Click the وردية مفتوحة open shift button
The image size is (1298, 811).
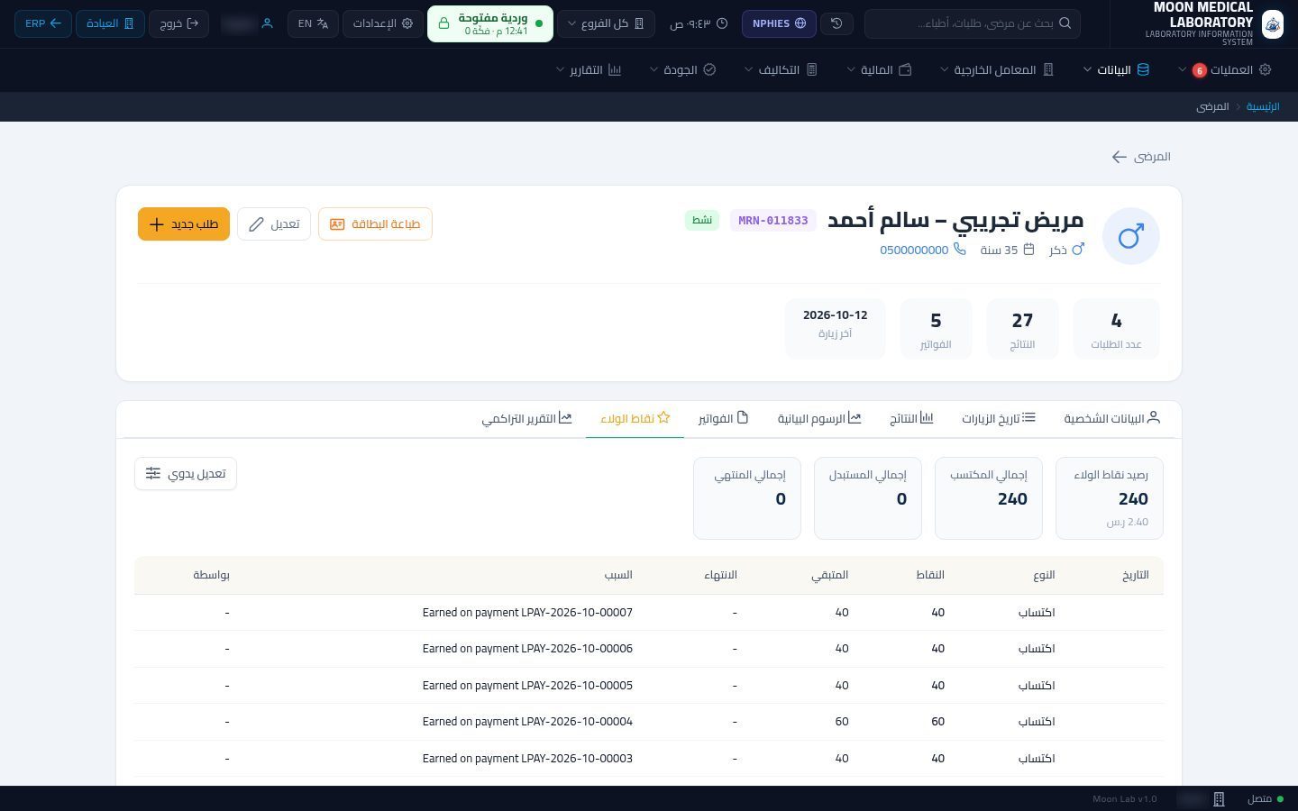point(490,23)
